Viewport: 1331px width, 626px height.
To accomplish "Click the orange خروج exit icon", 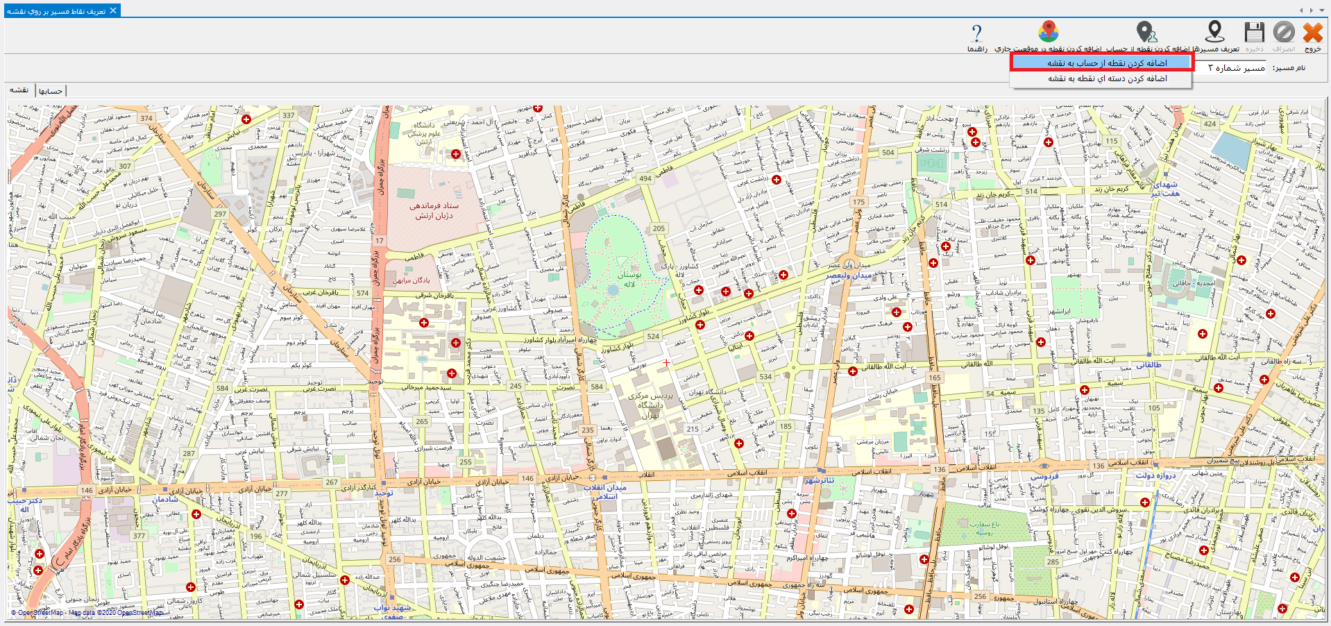I will click(x=1312, y=33).
